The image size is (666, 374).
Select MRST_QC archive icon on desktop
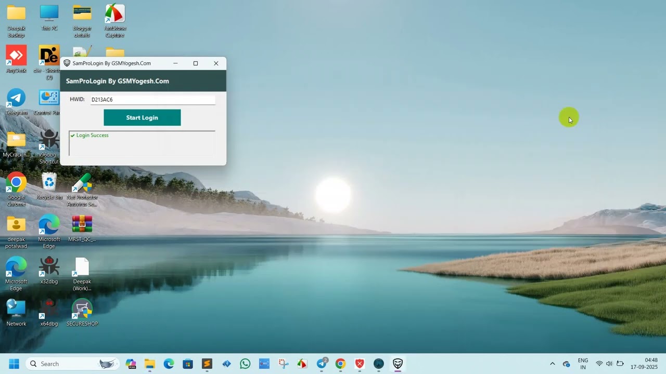pyautogui.click(x=82, y=229)
